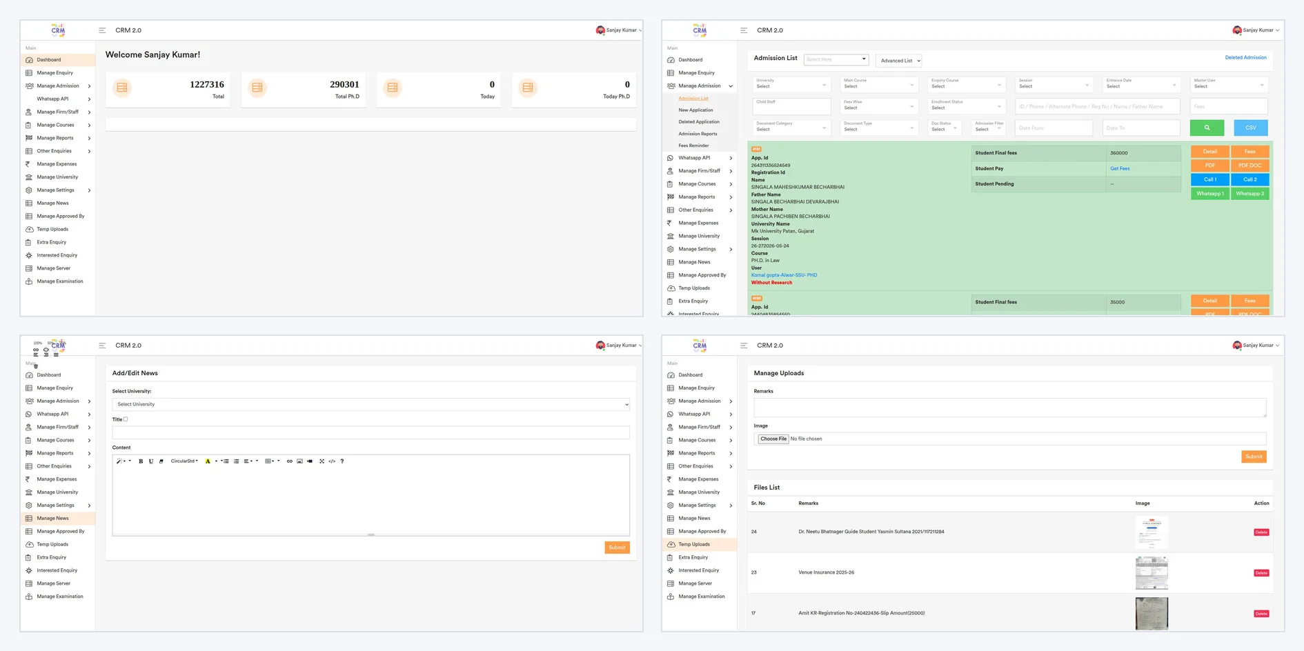Click the Whatsapp 1 button for the first admission
Image resolution: width=1304 pixels, height=651 pixels.
[1210, 194]
